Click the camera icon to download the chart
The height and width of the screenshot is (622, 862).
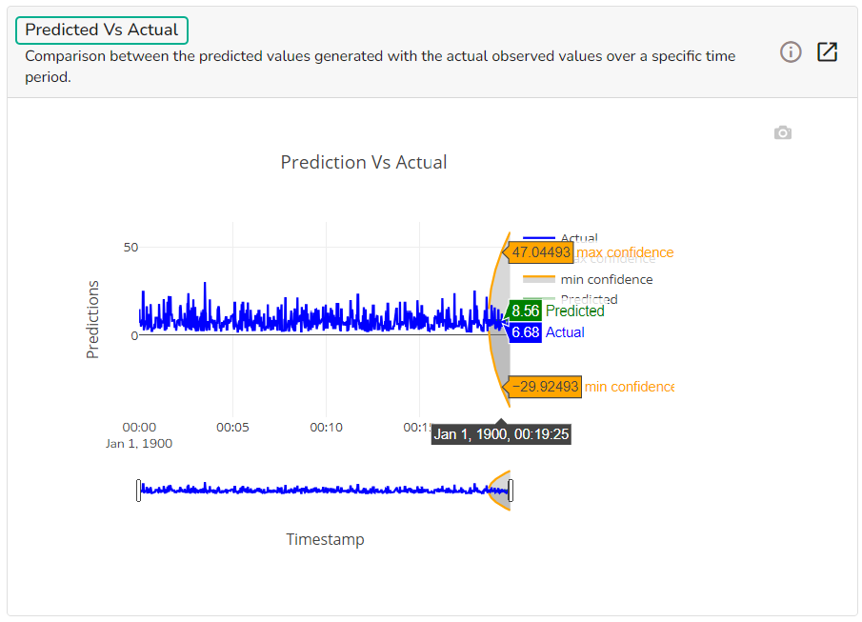(782, 132)
